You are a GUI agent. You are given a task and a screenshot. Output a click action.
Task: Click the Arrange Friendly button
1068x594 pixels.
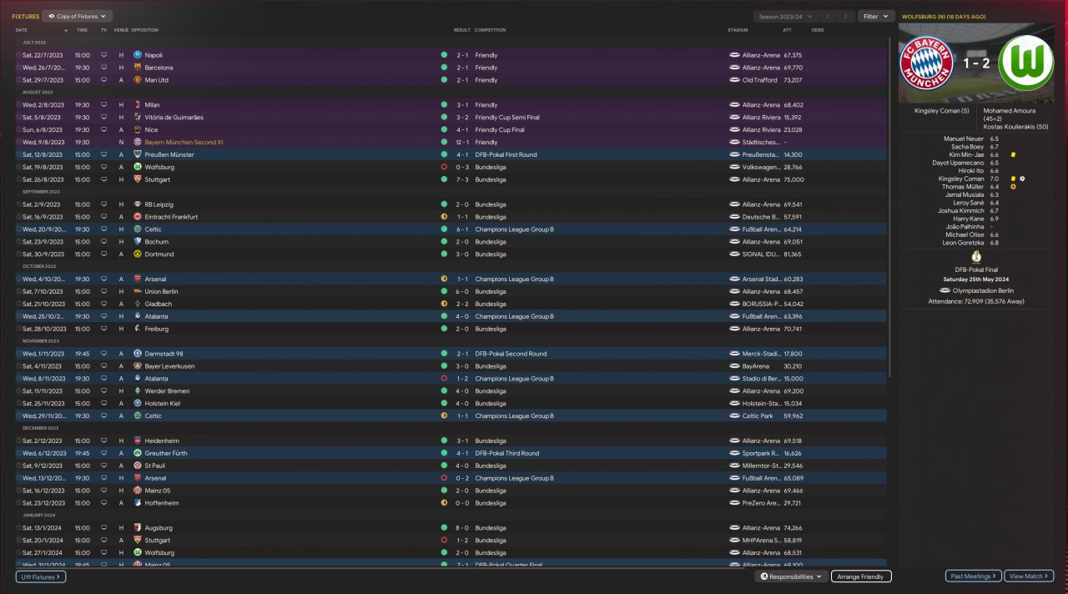click(x=861, y=576)
